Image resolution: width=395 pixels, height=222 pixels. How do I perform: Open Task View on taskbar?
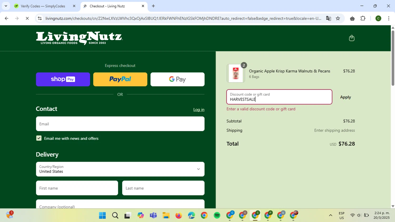(x=128, y=215)
